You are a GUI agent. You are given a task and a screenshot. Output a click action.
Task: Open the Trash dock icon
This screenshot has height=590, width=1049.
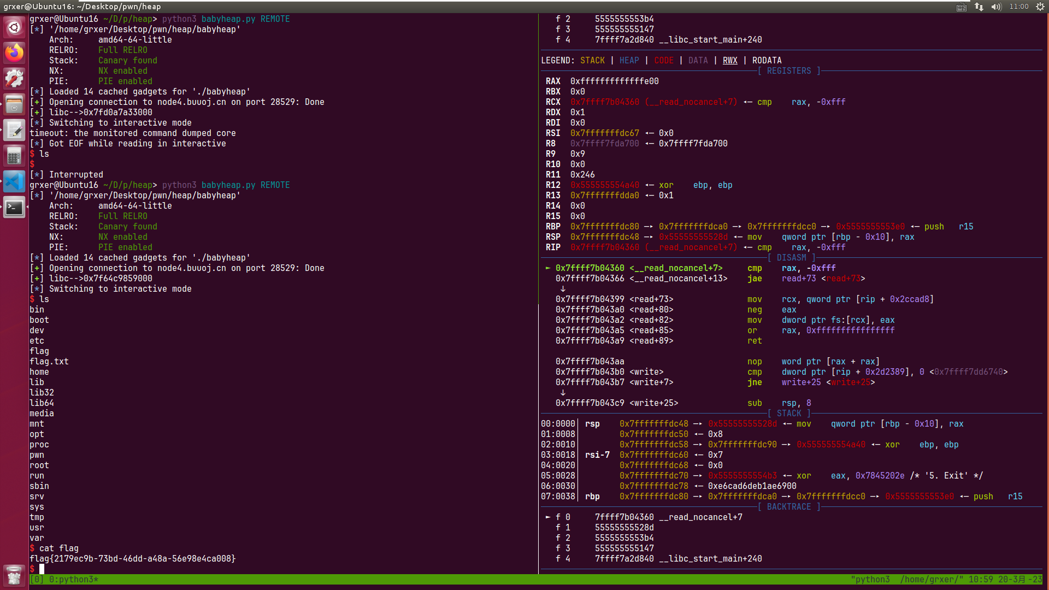pyautogui.click(x=14, y=575)
